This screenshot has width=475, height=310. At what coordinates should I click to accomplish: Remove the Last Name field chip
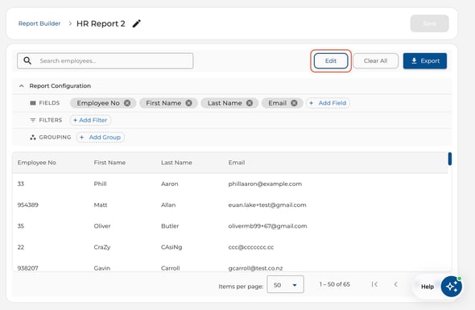tap(250, 103)
